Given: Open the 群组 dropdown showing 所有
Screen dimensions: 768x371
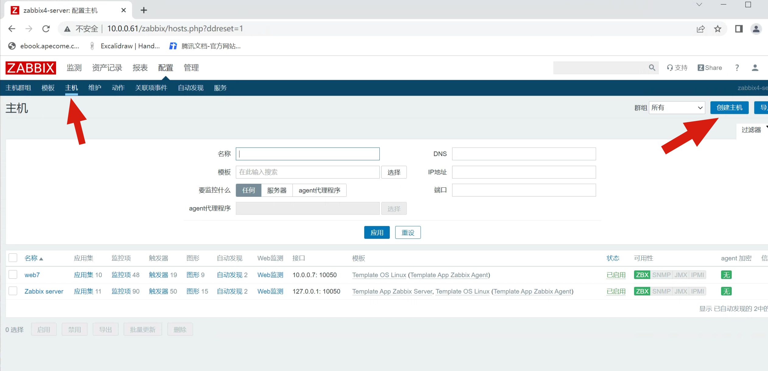Looking at the screenshot, I should click(x=677, y=108).
